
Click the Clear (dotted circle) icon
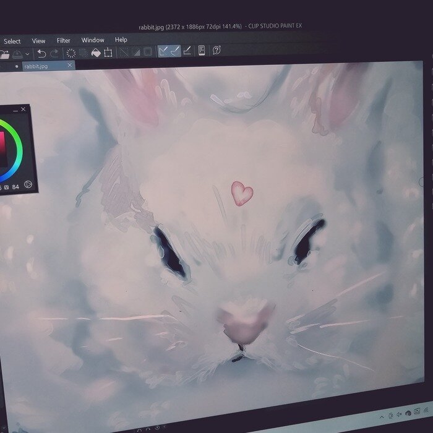[x=71, y=53]
